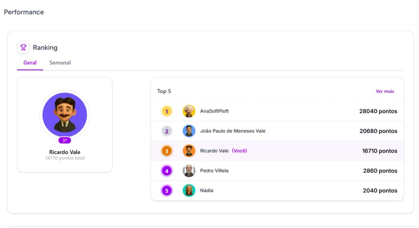Click Ricardo Vale's small avatar in list
The image size is (419, 228).
pyautogui.click(x=189, y=151)
